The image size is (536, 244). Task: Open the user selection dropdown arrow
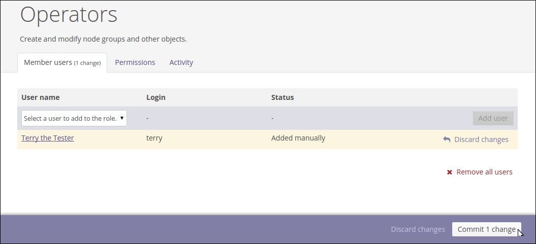coord(122,118)
